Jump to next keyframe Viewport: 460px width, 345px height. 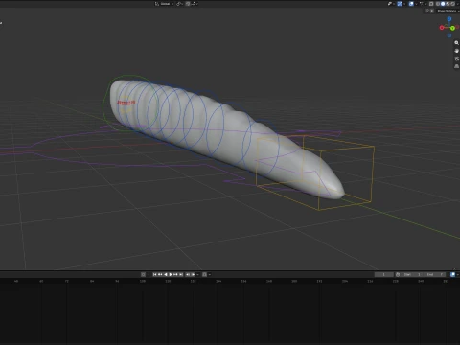point(175,274)
